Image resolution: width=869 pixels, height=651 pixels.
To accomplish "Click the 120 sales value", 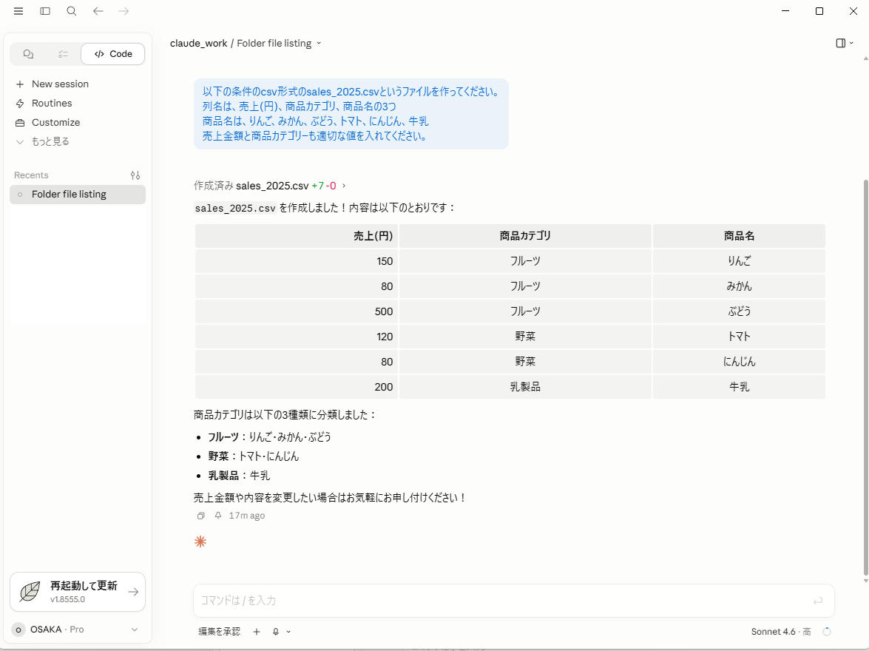I will point(385,337).
